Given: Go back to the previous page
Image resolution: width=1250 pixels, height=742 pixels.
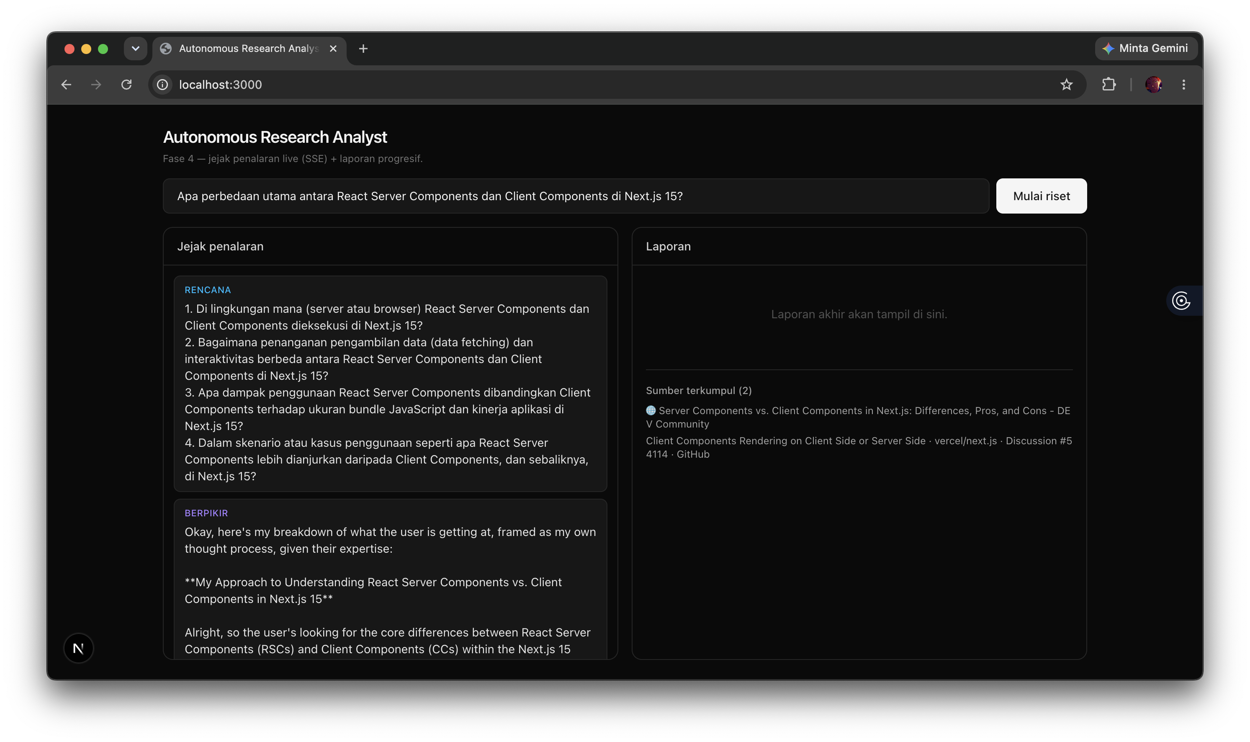Looking at the screenshot, I should click(67, 85).
